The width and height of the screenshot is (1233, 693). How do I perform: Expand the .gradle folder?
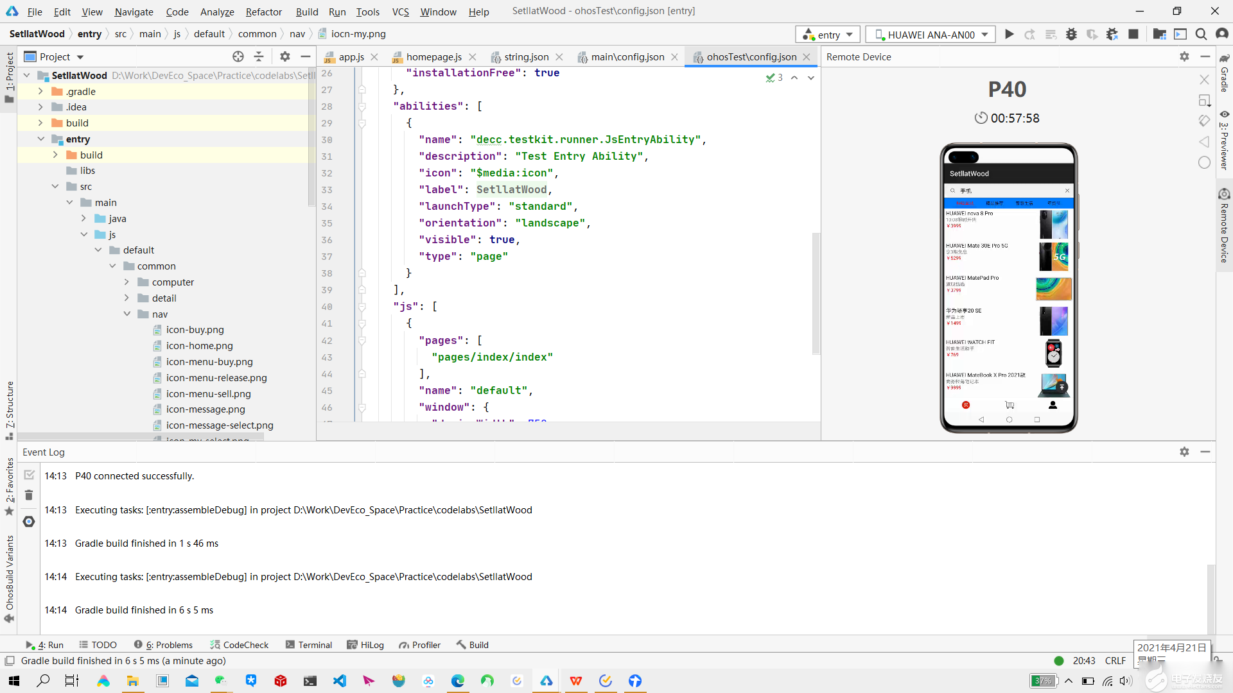point(40,91)
